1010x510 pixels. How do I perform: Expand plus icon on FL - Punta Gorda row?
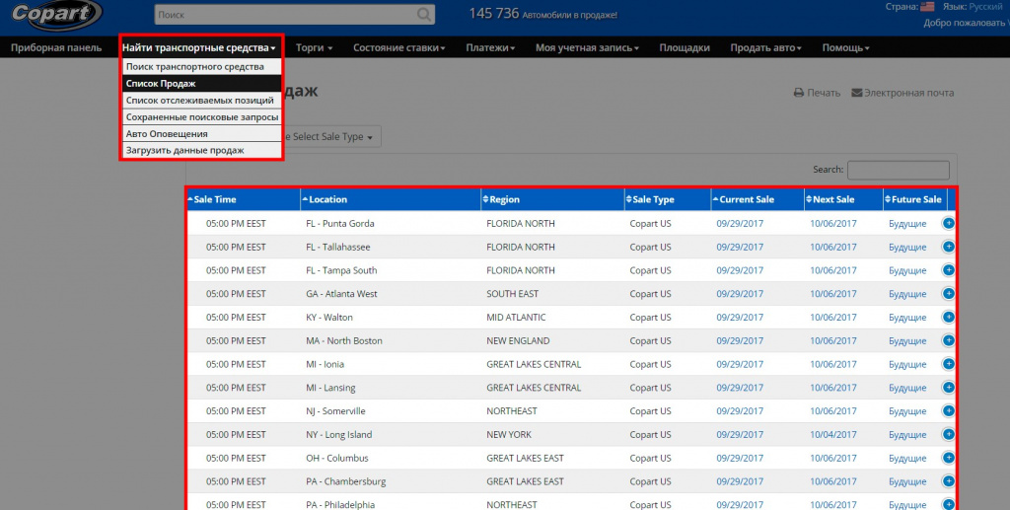948,224
